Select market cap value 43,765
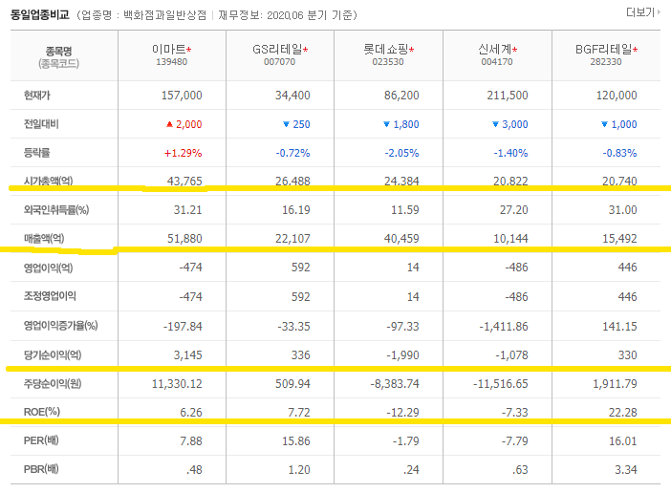This screenshot has width=671, height=493. (184, 182)
